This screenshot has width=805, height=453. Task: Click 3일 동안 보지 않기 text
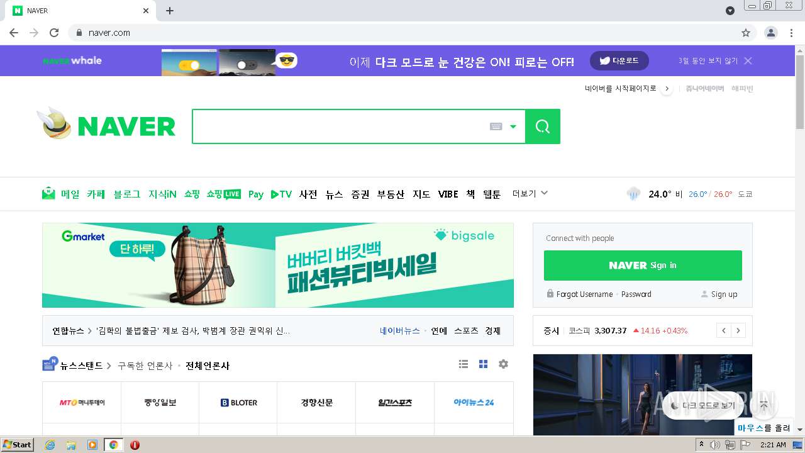[x=708, y=61]
